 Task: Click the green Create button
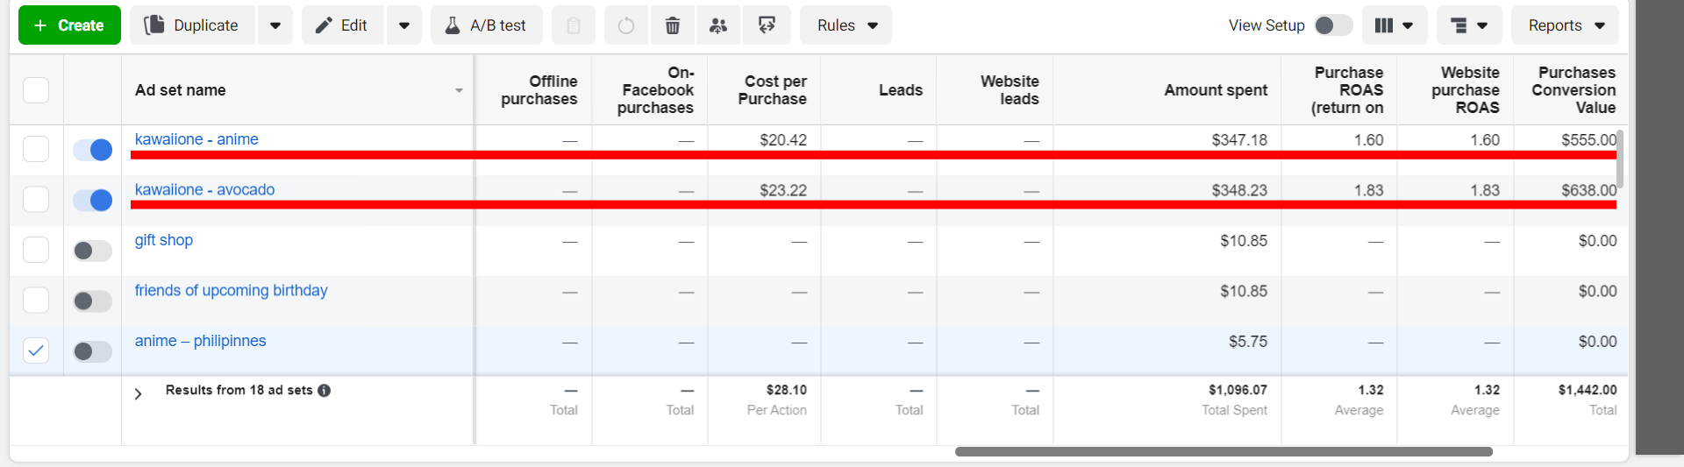click(x=69, y=25)
